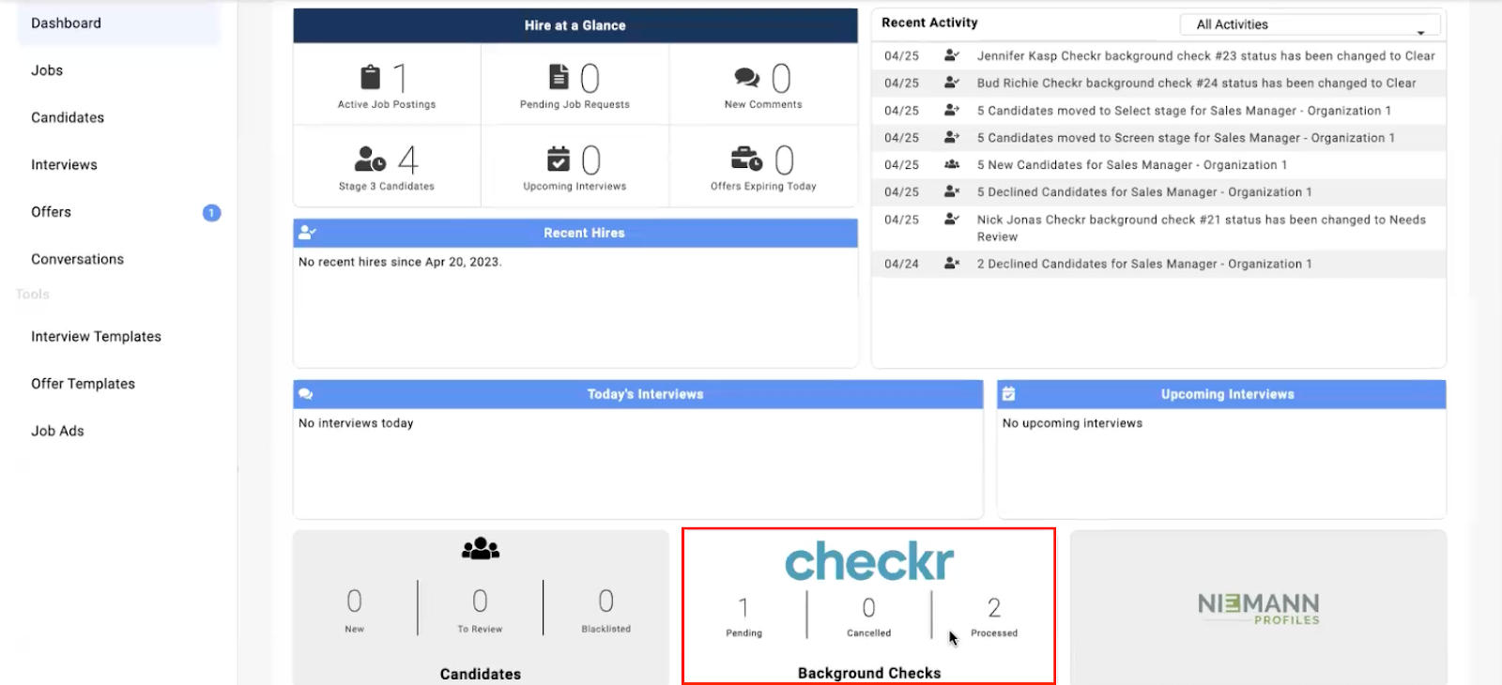Viewport: 1502px width, 685px height.
Task: Click the Recent Hires person-check header icon
Action: coord(307,233)
